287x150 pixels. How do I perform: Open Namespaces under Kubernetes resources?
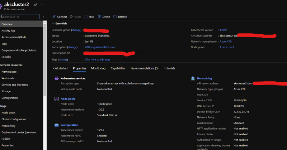pos(9,72)
